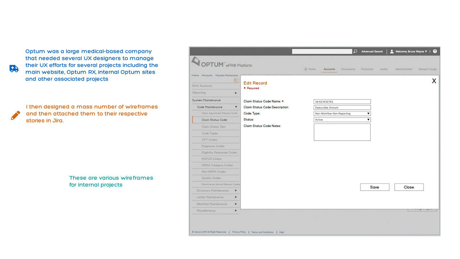Click the Advanced Search link
Viewport: 460px width, 259px height.
tap(372, 52)
